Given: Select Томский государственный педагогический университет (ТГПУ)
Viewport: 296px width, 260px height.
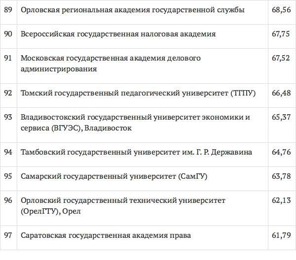Looking at the screenshot, I should (138, 93).
